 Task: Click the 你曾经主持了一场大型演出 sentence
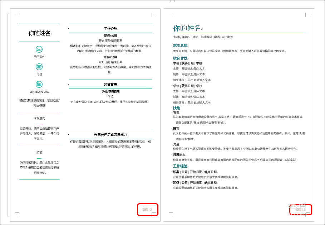point(236,149)
